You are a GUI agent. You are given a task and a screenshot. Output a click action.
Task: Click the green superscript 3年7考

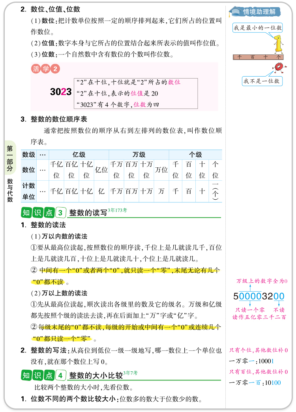[130, 373]
